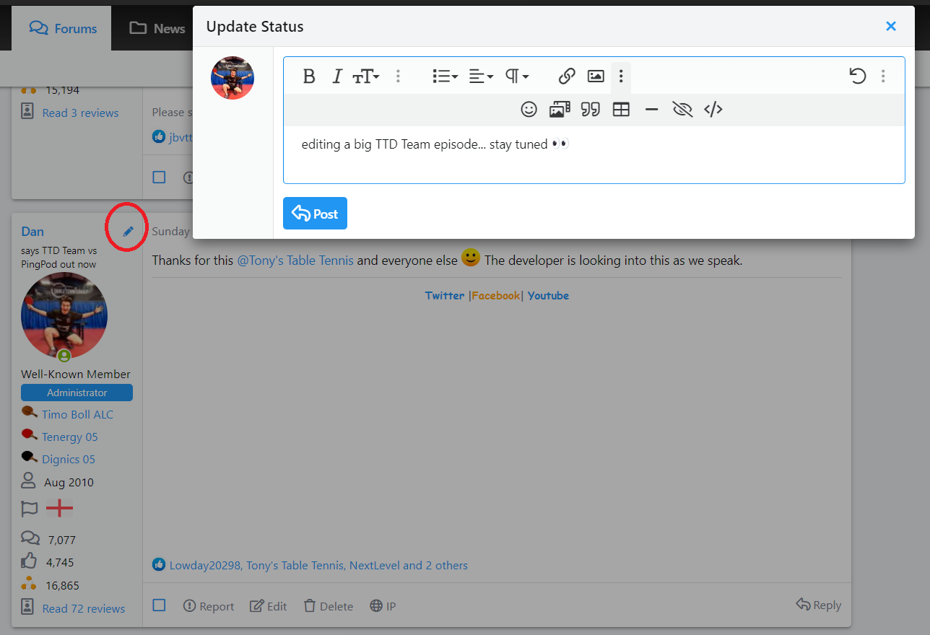Collapse the extra insert options toolbar
Image resolution: width=930 pixels, height=635 pixels.
[621, 76]
